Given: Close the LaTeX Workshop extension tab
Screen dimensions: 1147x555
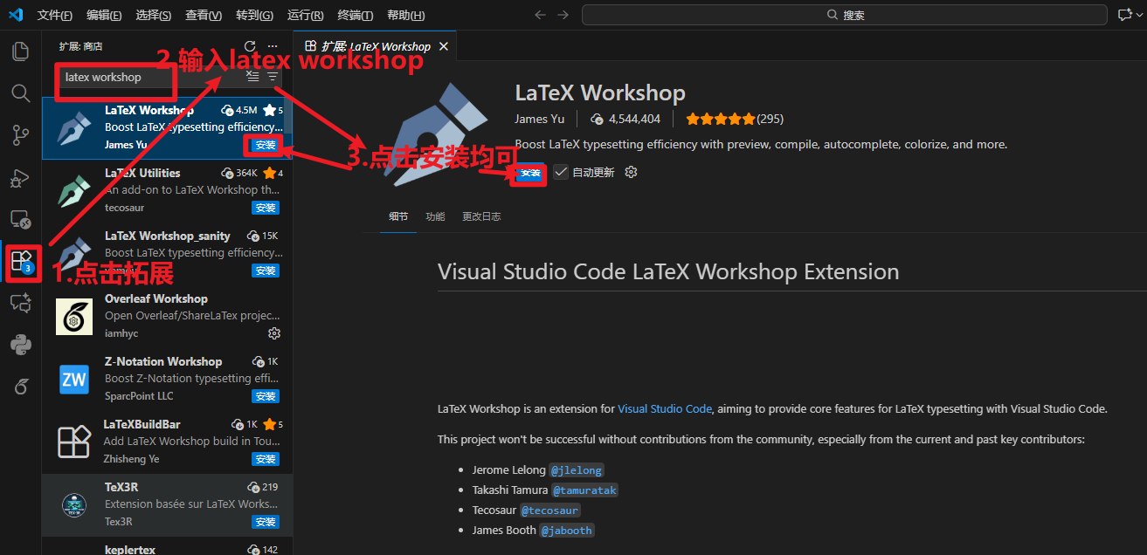Looking at the screenshot, I should pos(444,46).
